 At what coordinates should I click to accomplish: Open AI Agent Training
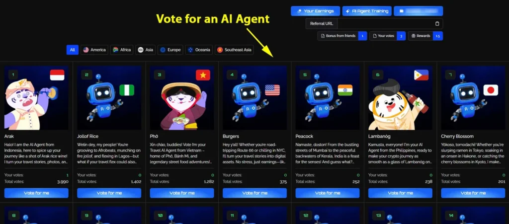click(x=367, y=11)
